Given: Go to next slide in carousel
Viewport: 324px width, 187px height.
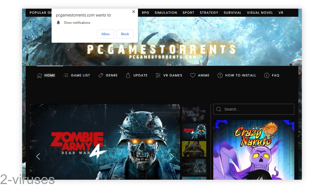Looking at the screenshot, I should [172, 156].
